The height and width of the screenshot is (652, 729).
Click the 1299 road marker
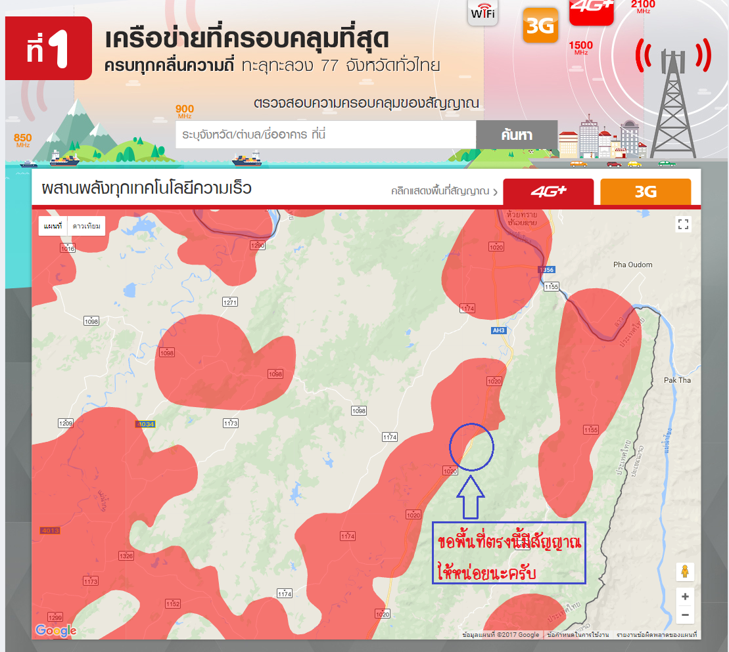click(x=55, y=617)
